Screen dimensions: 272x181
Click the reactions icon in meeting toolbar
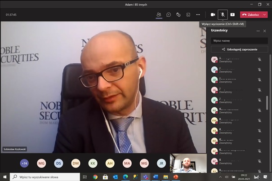tap(178, 14)
